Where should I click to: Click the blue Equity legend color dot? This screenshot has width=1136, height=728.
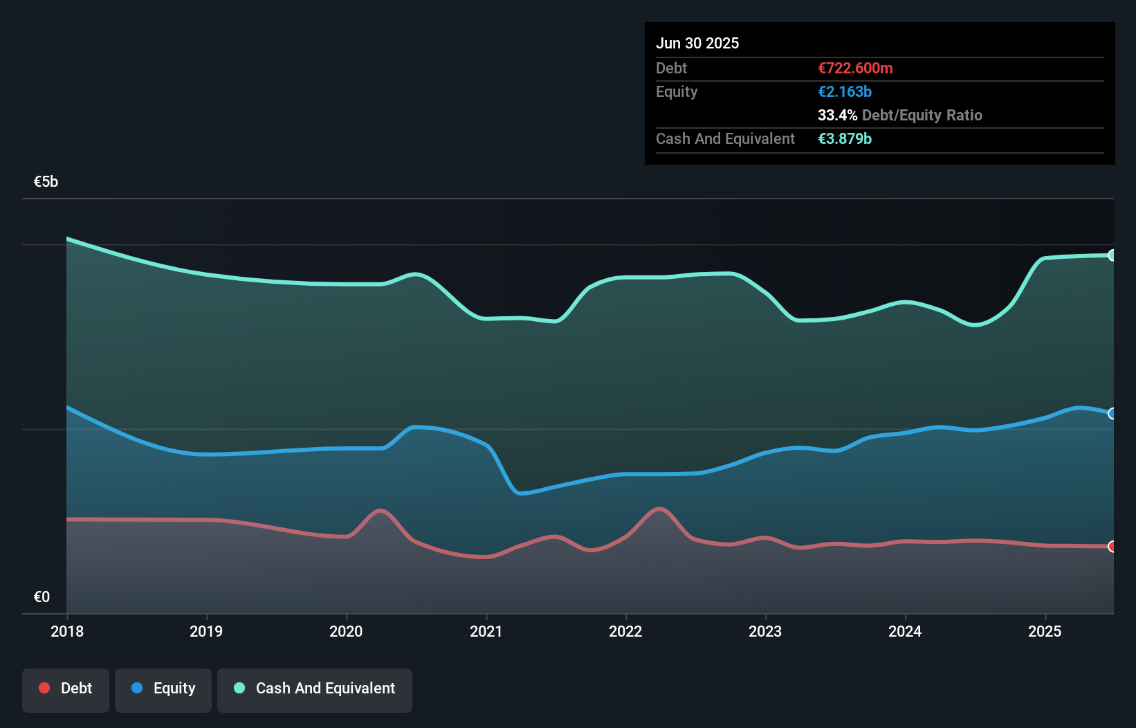[137, 688]
